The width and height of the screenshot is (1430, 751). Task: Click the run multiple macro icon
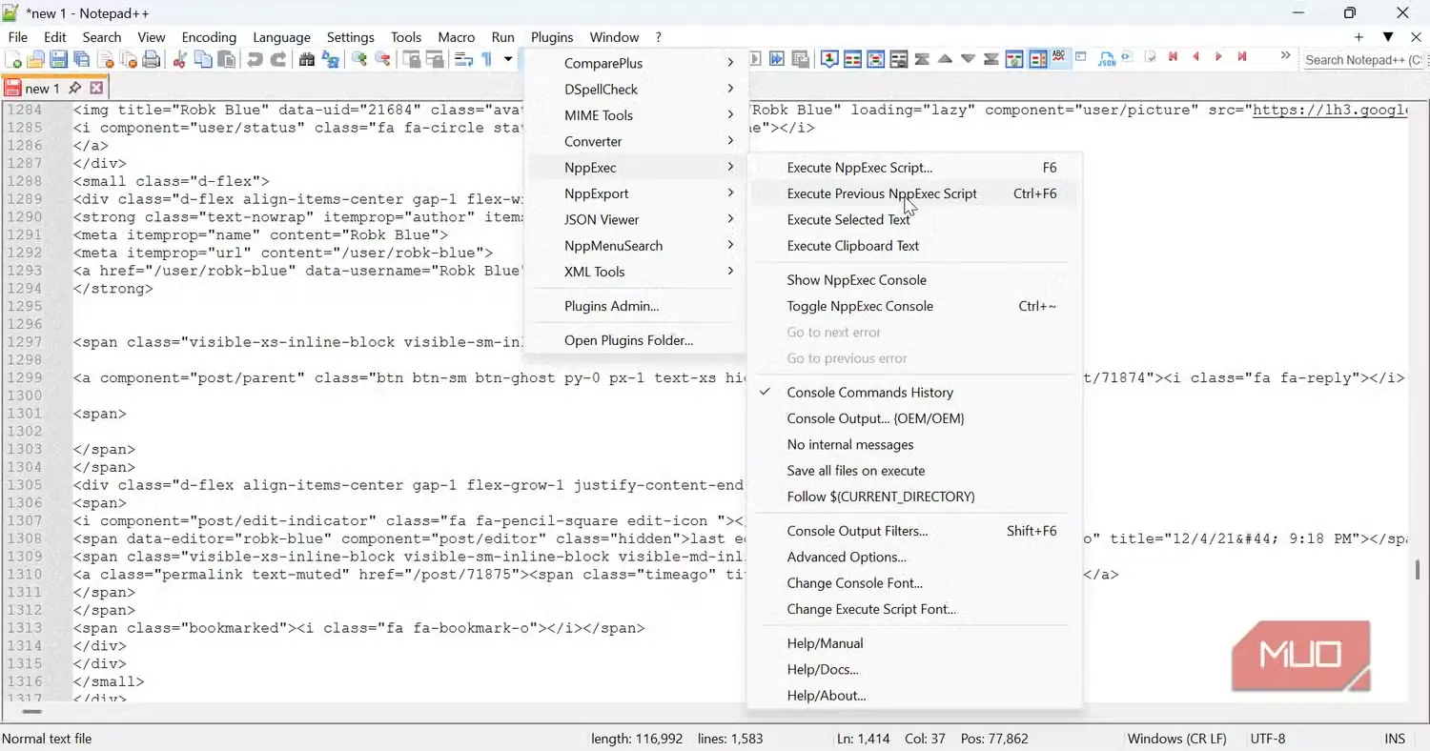coord(777,59)
